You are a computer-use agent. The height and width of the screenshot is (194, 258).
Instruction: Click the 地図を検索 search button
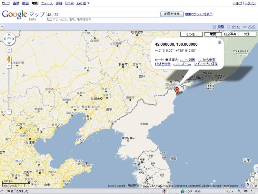pos(172,14)
